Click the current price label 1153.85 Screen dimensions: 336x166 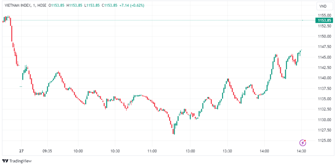[x=324, y=20]
